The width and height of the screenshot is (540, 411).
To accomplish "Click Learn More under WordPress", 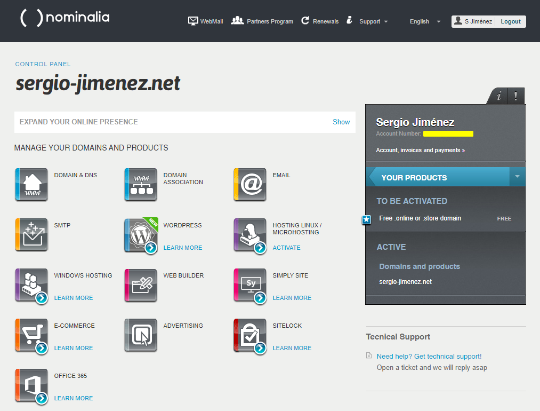I will (x=182, y=248).
